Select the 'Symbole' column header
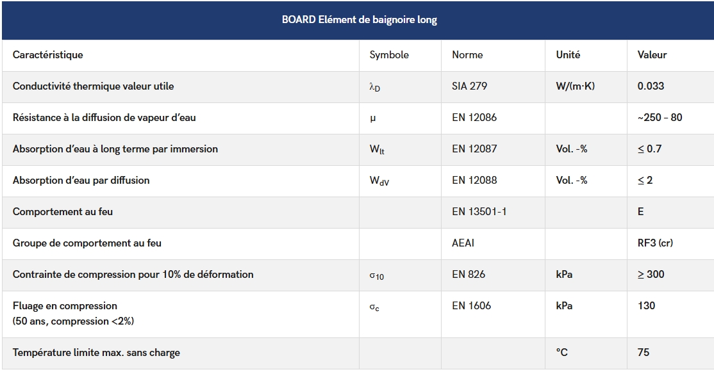714x372 pixels. coord(389,55)
